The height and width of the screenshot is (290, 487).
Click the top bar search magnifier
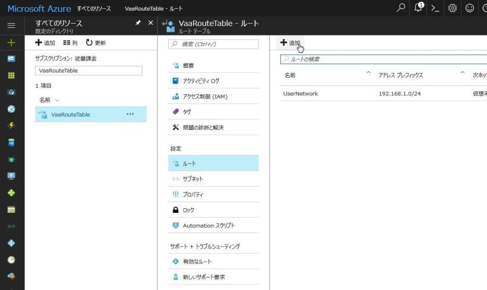coord(402,8)
